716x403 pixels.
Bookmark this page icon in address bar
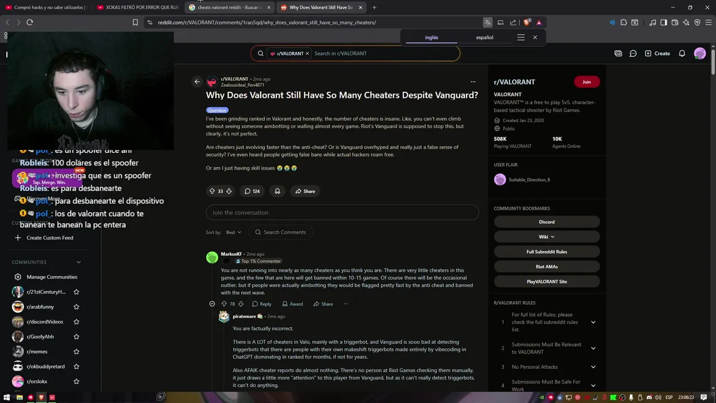[x=135, y=22]
